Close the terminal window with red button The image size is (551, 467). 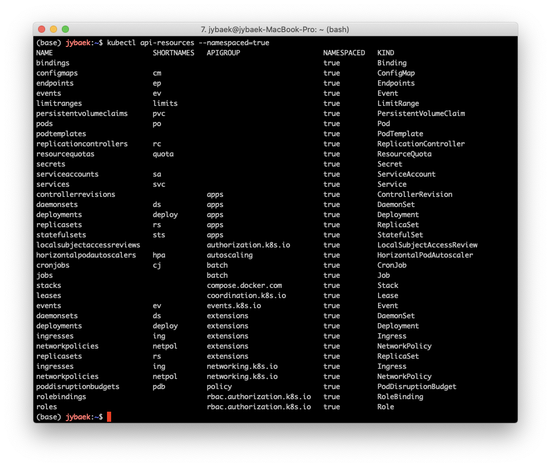pyautogui.click(x=42, y=29)
